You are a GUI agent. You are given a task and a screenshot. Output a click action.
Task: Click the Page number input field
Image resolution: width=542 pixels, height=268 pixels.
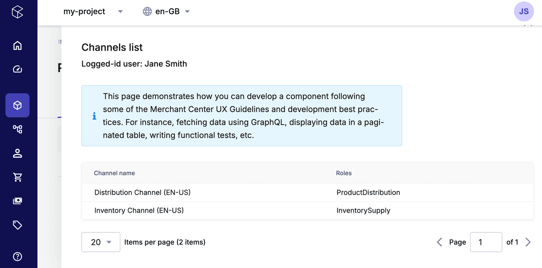click(x=486, y=242)
